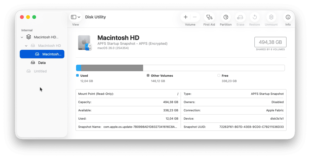The height and width of the screenshot is (159, 310).
Task: Open the Restore tool
Action: [x=254, y=17]
